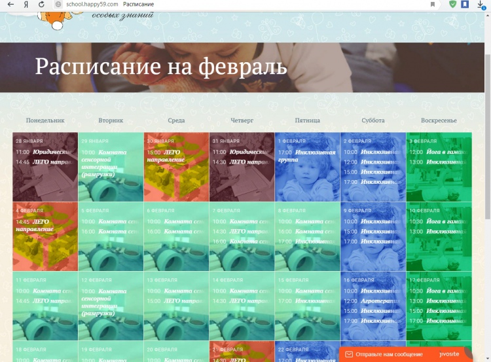Image resolution: width=491 pixels, height=362 pixels.
Task: Open the green shield protection icon
Action: (x=452, y=4)
